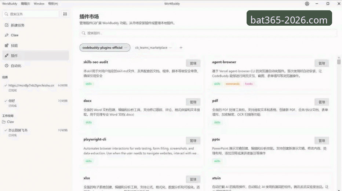This screenshot has width=342, height=191.
Task: Click 管理 for agent-browser plugin
Action: tap(322, 63)
